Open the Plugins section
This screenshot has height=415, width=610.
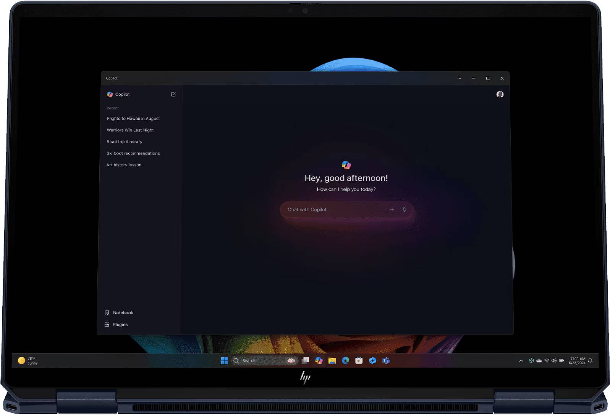coord(116,325)
